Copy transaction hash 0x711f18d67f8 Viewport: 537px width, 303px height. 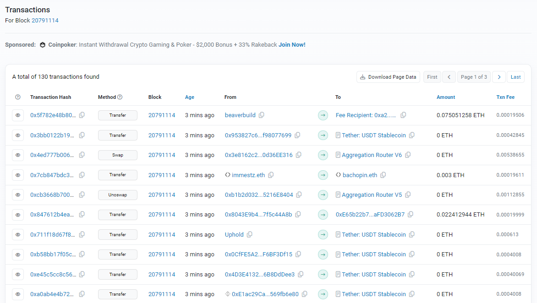coord(82,235)
